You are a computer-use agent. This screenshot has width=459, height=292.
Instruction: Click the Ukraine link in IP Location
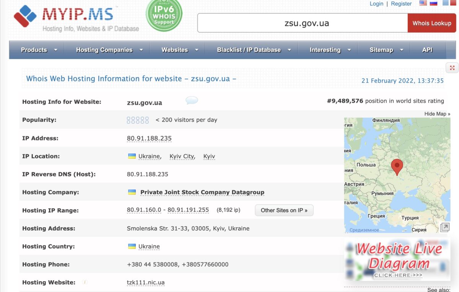pos(149,156)
